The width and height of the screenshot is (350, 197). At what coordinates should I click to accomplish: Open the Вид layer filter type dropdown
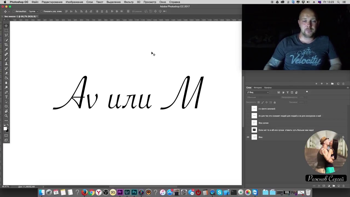[258, 92]
